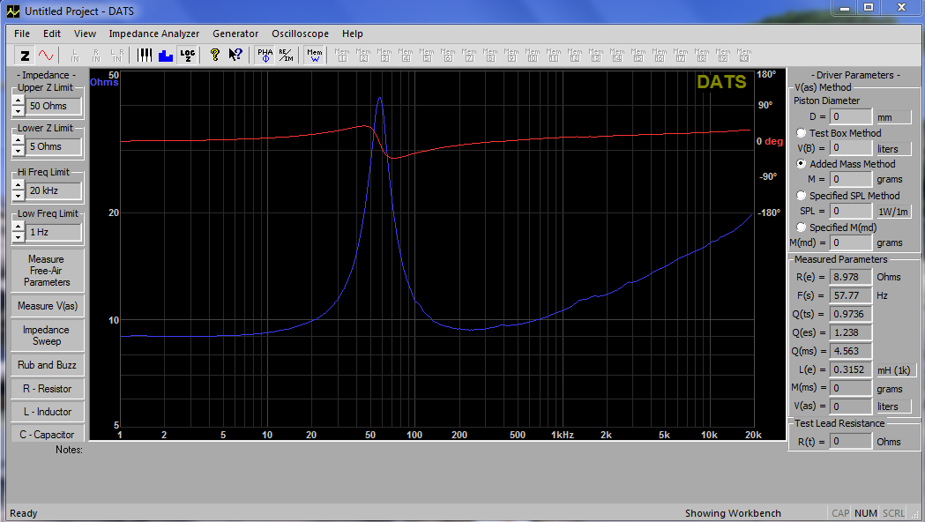Click the piano keys toolbar icon
The height and width of the screenshot is (522, 925).
(x=145, y=56)
